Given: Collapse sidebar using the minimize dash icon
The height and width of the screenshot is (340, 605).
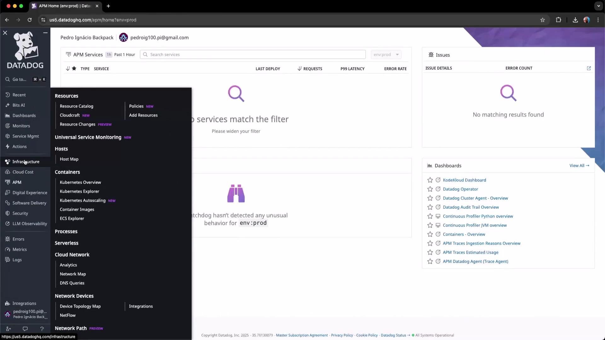Looking at the screenshot, I should pos(45,33).
